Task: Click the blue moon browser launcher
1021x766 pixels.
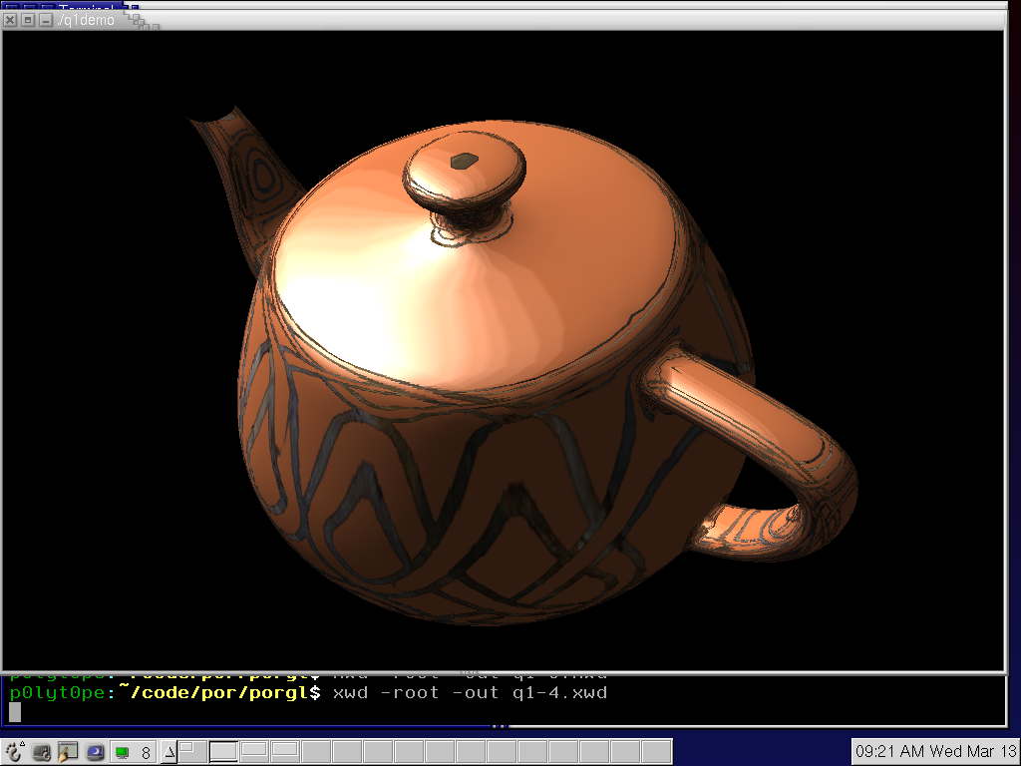Action: tap(95, 752)
